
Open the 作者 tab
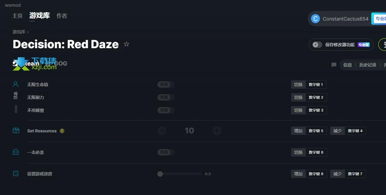[x=62, y=16]
